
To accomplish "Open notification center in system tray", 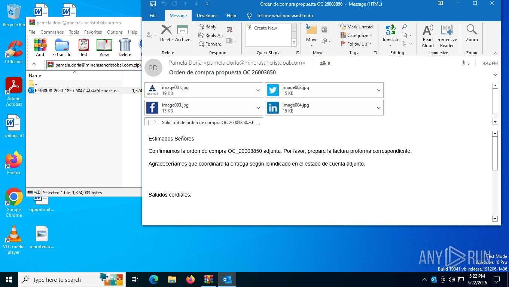I will click(x=497, y=280).
